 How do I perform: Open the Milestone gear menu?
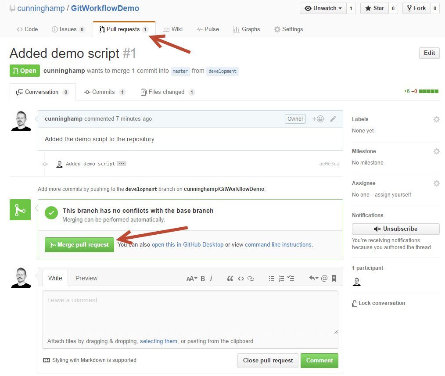coord(437,151)
